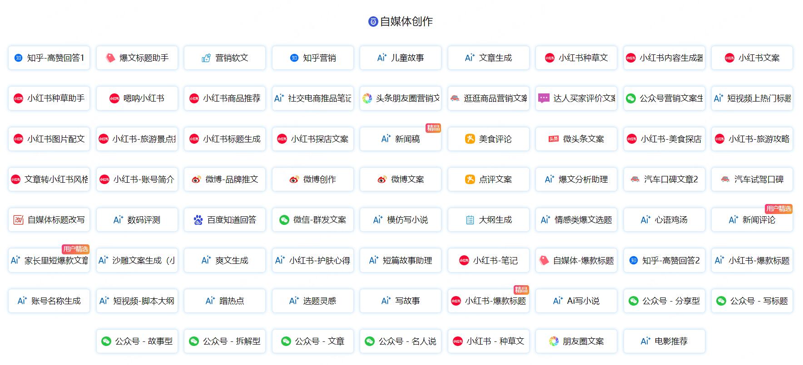This screenshot has height=365, width=803.
Task: Click the AI icon on 文章生成
Action: [x=470, y=58]
